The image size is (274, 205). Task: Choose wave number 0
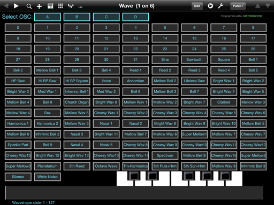point(18,28)
